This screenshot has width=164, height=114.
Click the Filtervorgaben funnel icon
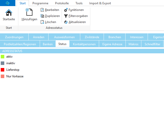pos(66,16)
